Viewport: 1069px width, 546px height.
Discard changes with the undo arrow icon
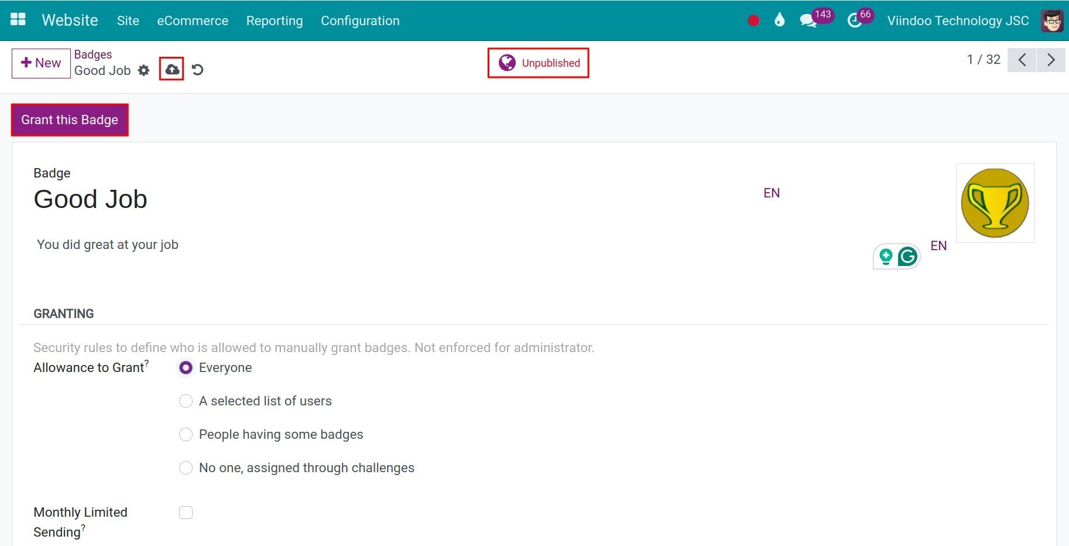click(x=198, y=70)
